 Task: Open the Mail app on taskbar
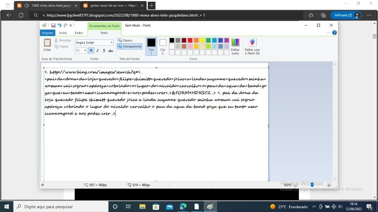coord(169,206)
